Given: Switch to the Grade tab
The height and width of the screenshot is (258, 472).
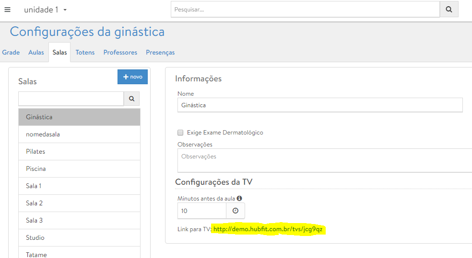Looking at the screenshot, I should [x=11, y=53].
